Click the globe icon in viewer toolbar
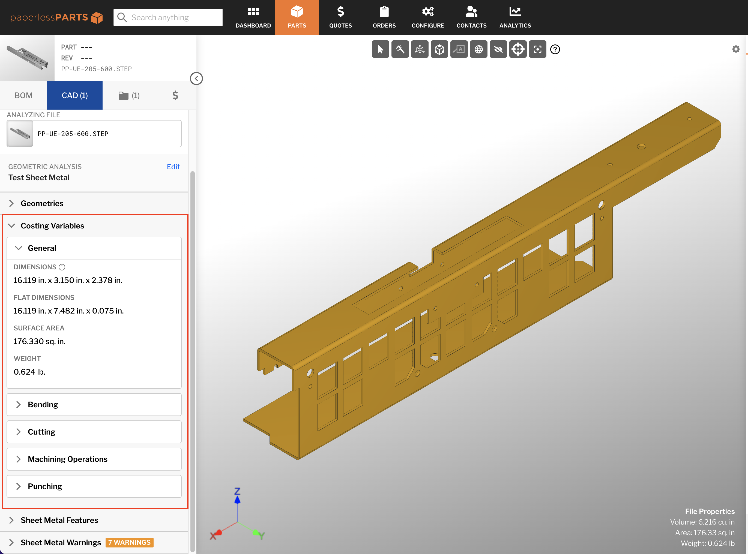Screen dimensions: 748x554 (478, 49)
